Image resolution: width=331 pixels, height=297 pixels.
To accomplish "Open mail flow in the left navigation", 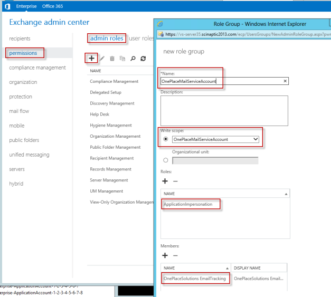I will point(19,111).
